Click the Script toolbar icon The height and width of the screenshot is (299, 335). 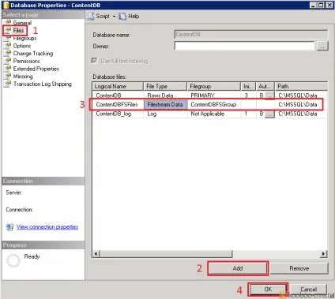(x=91, y=17)
